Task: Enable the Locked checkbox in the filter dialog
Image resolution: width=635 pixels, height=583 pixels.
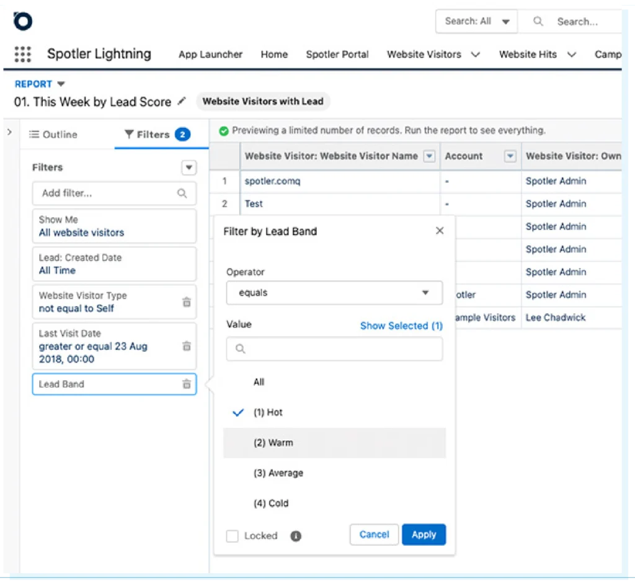Action: [232, 536]
